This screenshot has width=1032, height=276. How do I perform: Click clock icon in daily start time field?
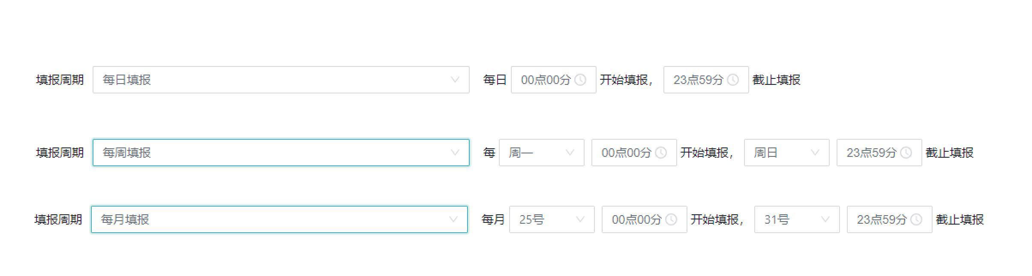(580, 80)
